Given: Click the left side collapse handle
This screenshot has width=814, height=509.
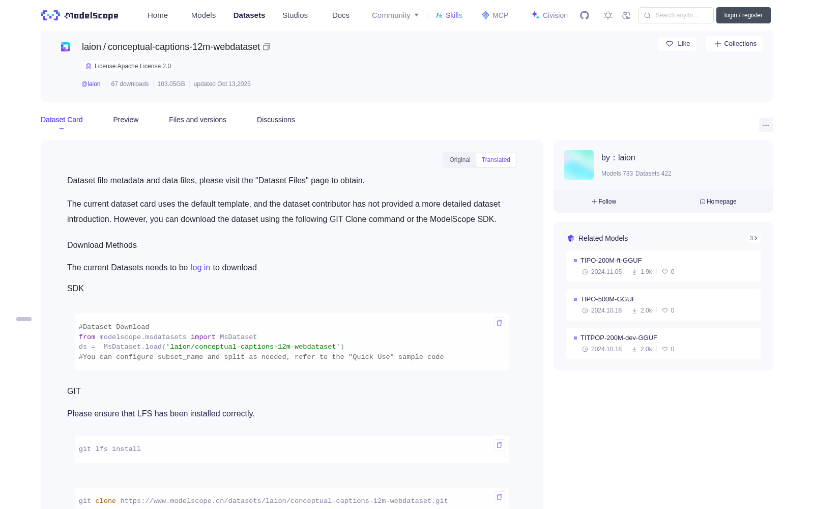Looking at the screenshot, I should tap(24, 319).
